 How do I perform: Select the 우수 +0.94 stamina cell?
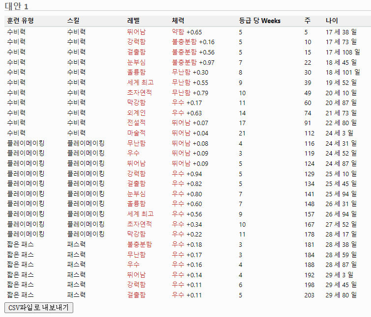[187, 174]
